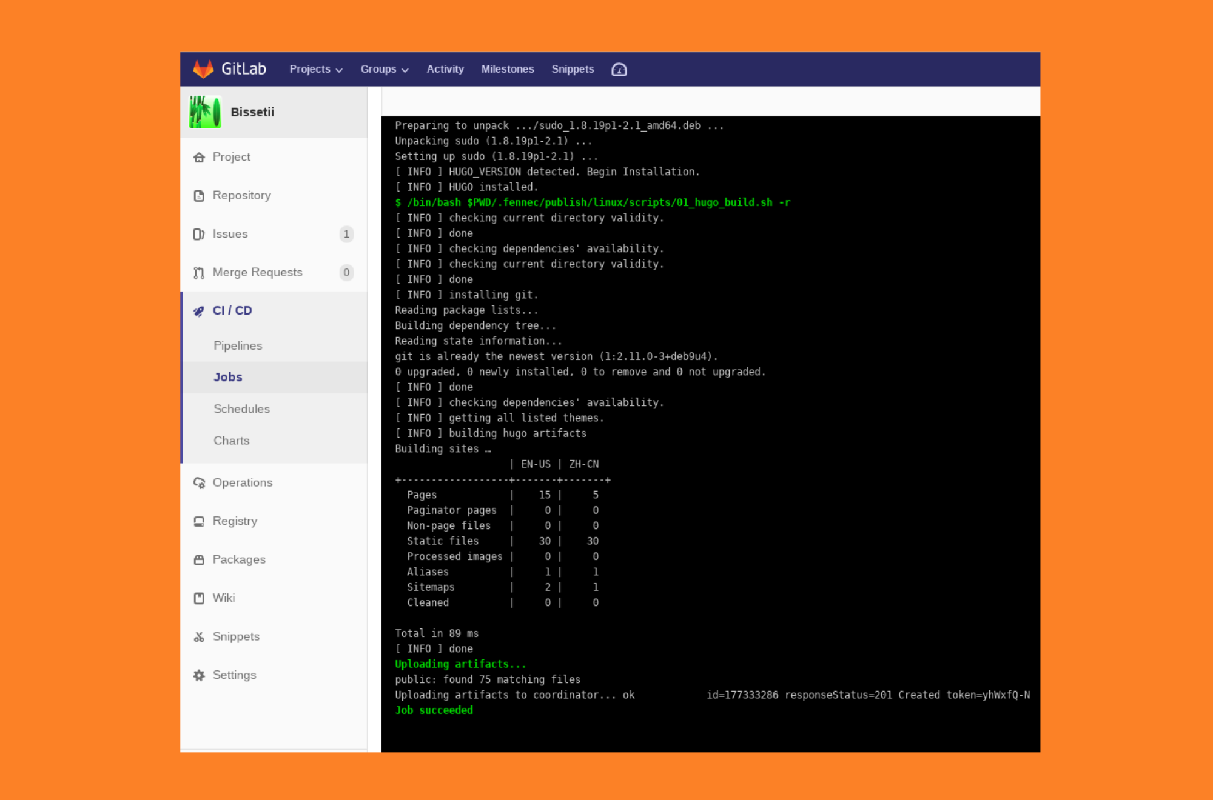Click the green 'Job succeeded' log line
1213x800 pixels.
coord(434,710)
